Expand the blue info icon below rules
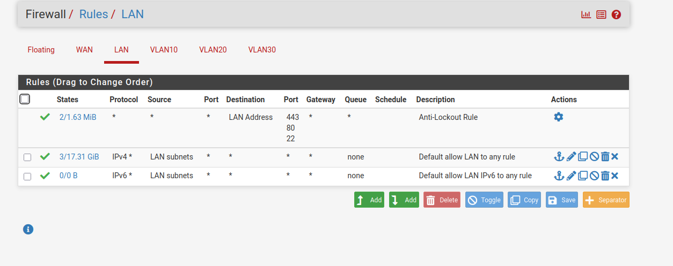Image resolution: width=673 pixels, height=266 pixels. coord(28,229)
